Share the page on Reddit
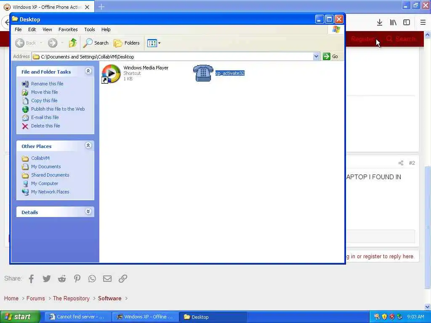This screenshot has width=431, height=323. [x=62, y=278]
